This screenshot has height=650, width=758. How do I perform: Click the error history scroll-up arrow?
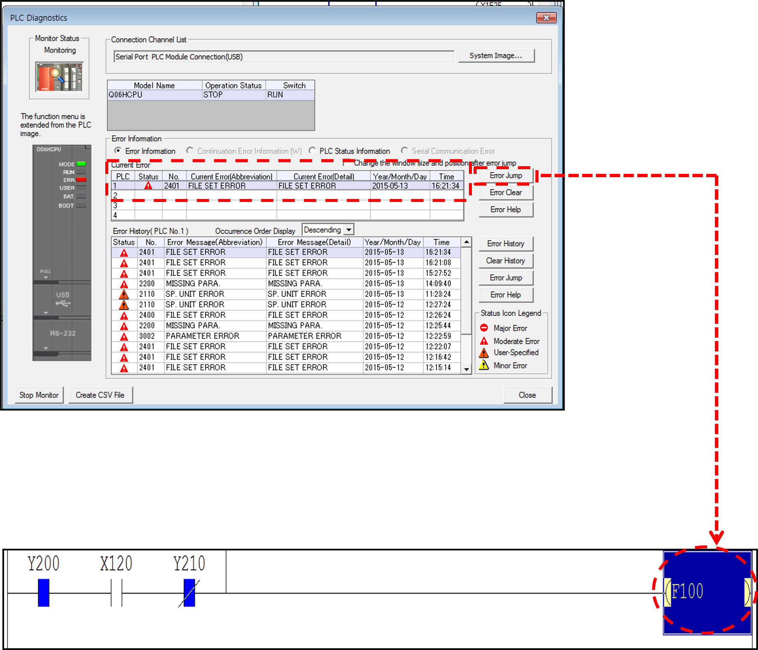point(467,242)
